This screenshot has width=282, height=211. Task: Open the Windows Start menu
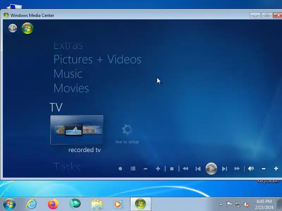(x=10, y=204)
